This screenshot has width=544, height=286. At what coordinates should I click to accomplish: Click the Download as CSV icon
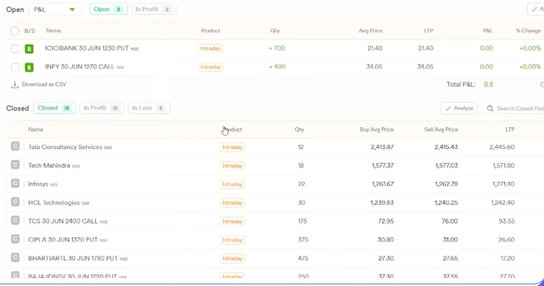coord(15,85)
